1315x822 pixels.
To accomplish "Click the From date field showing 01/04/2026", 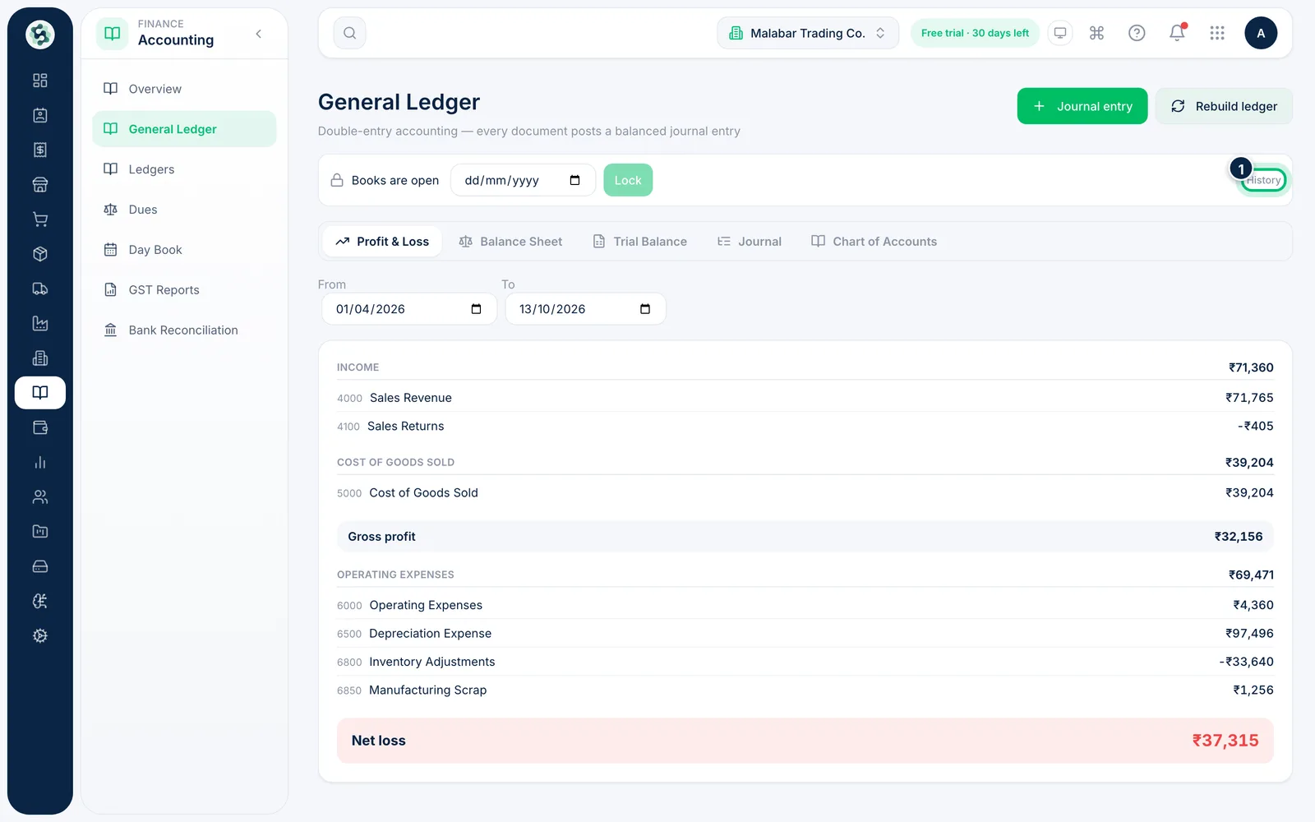I will pos(409,309).
